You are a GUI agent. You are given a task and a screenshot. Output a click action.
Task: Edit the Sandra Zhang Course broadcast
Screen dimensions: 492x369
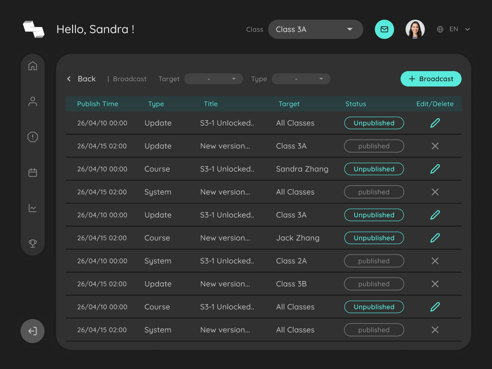tap(435, 169)
